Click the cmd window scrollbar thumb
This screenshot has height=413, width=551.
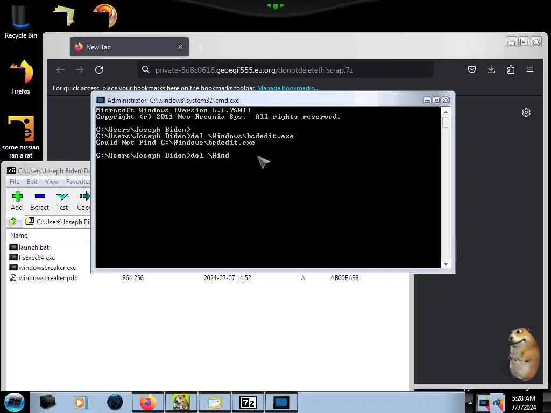point(445,122)
